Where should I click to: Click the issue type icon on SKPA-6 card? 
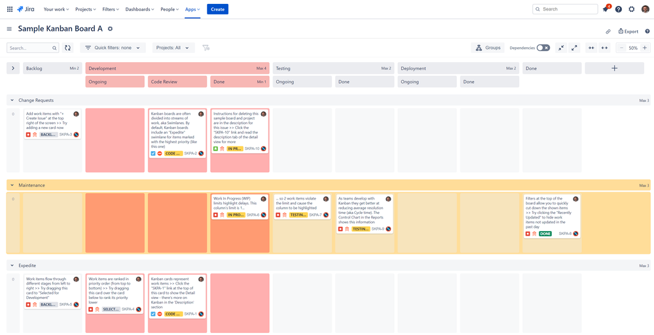[215, 215]
